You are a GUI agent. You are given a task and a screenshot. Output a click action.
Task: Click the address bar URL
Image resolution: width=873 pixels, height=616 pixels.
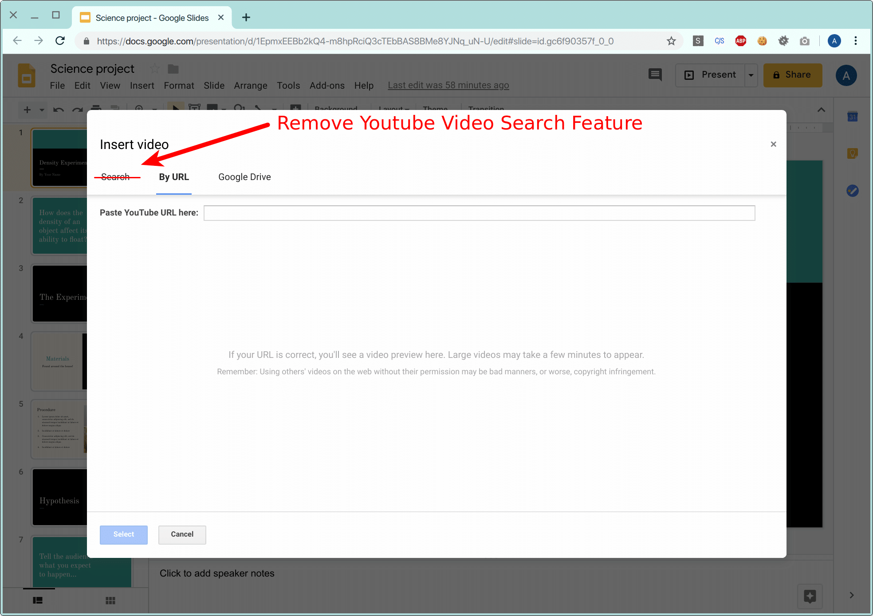click(355, 41)
